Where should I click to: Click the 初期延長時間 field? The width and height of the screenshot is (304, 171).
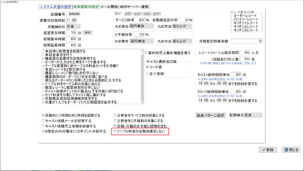click(x=72, y=45)
